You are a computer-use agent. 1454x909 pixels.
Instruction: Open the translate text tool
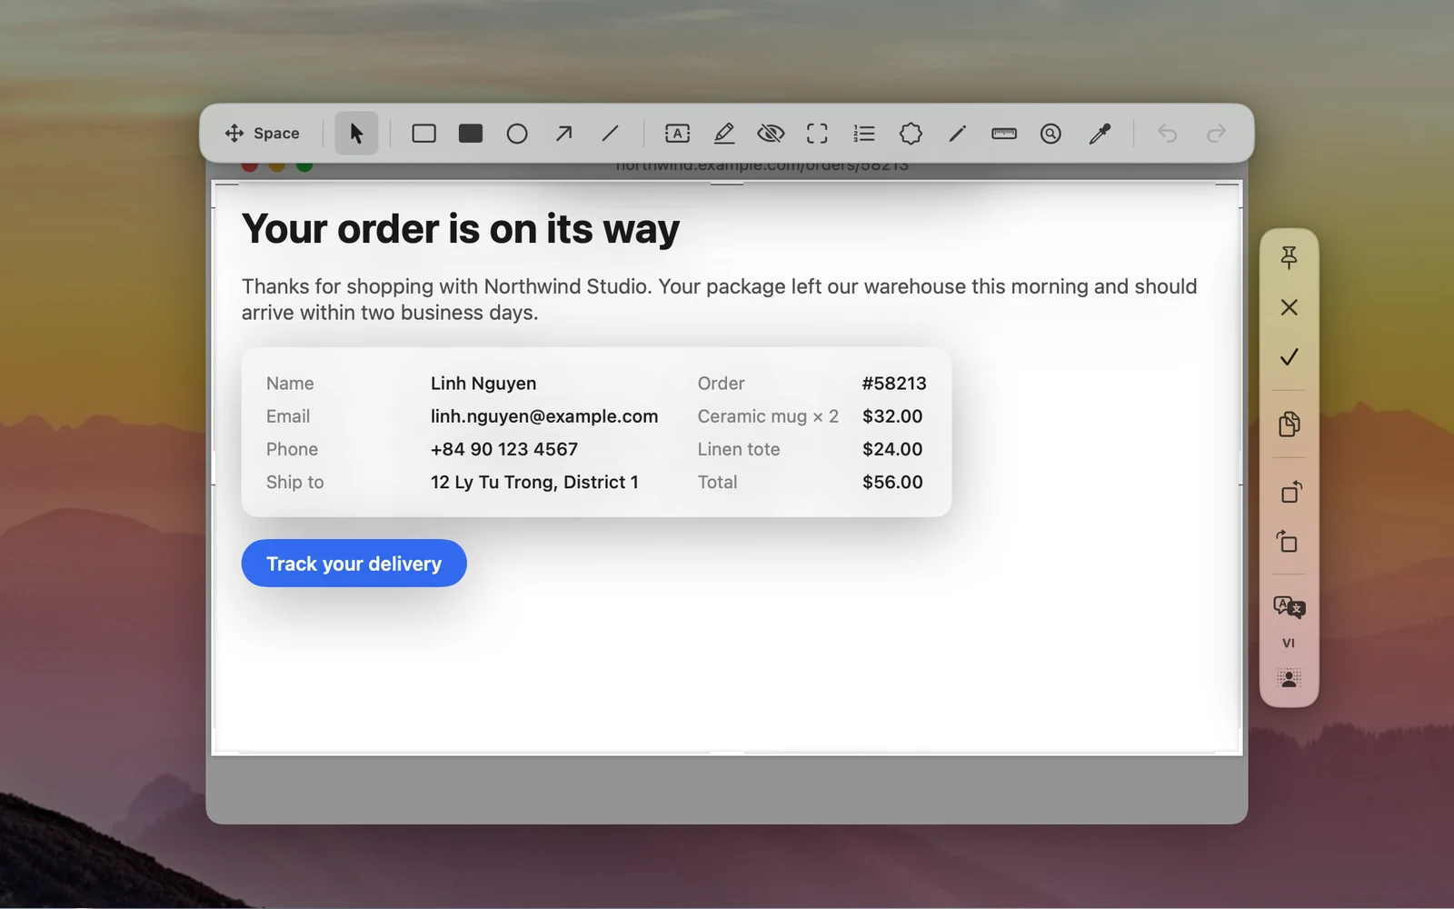[x=1289, y=607]
